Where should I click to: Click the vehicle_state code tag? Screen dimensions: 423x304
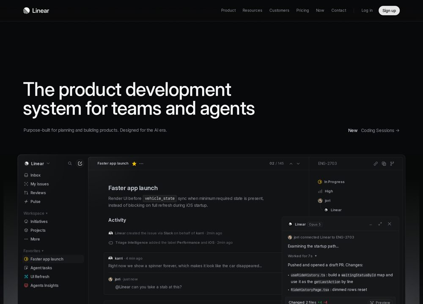pos(160,198)
